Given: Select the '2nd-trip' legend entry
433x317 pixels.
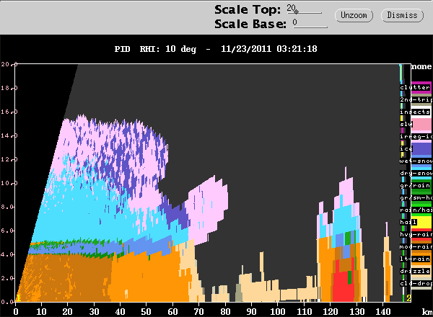Looking at the screenshot, I should point(416,99).
